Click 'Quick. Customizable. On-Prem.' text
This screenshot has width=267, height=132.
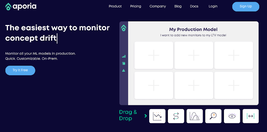coord(31,59)
